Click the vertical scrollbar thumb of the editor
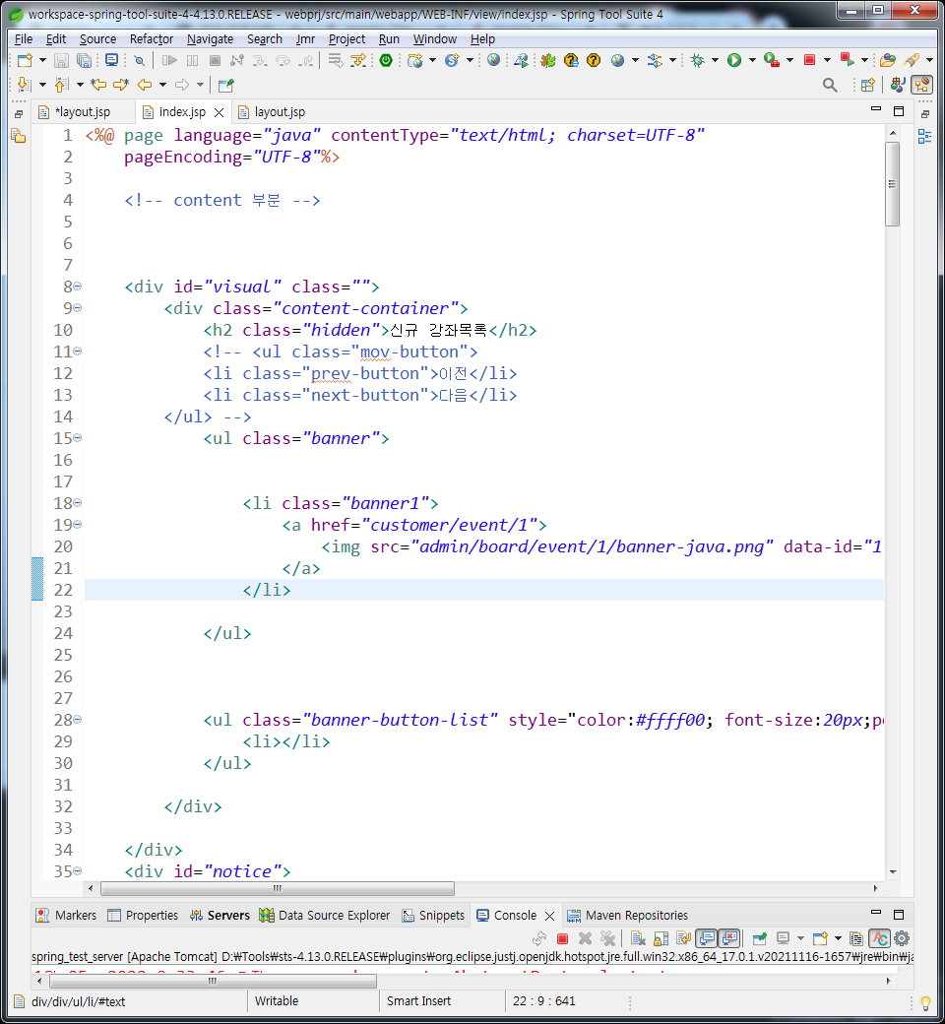Image resolution: width=945 pixels, height=1024 pixels. pos(892,183)
